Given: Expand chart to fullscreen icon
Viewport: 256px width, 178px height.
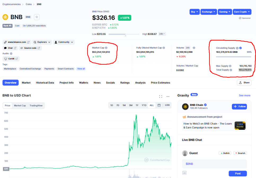Looking at the screenshot, I should point(161,97).
